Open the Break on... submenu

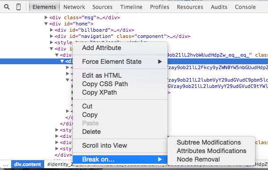tap(120, 159)
